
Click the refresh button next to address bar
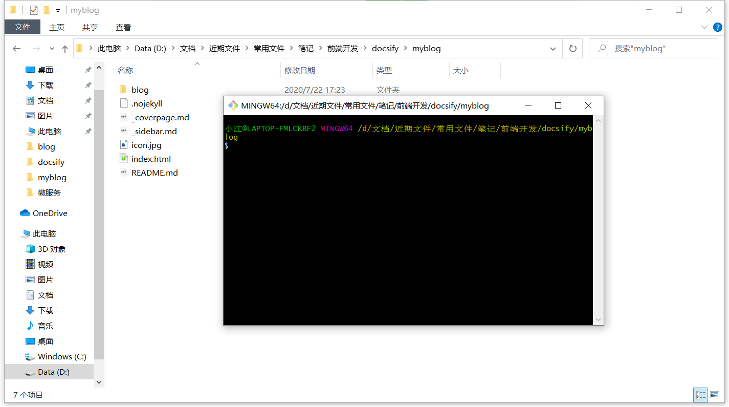coord(572,48)
